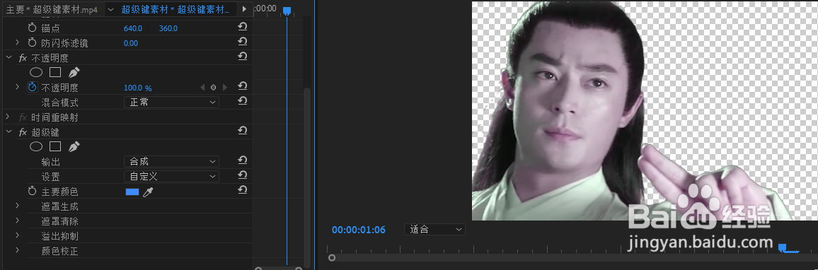818x270 pixels.
Task: Open the 设置 dropdown showing 自定义
Action: click(x=172, y=176)
